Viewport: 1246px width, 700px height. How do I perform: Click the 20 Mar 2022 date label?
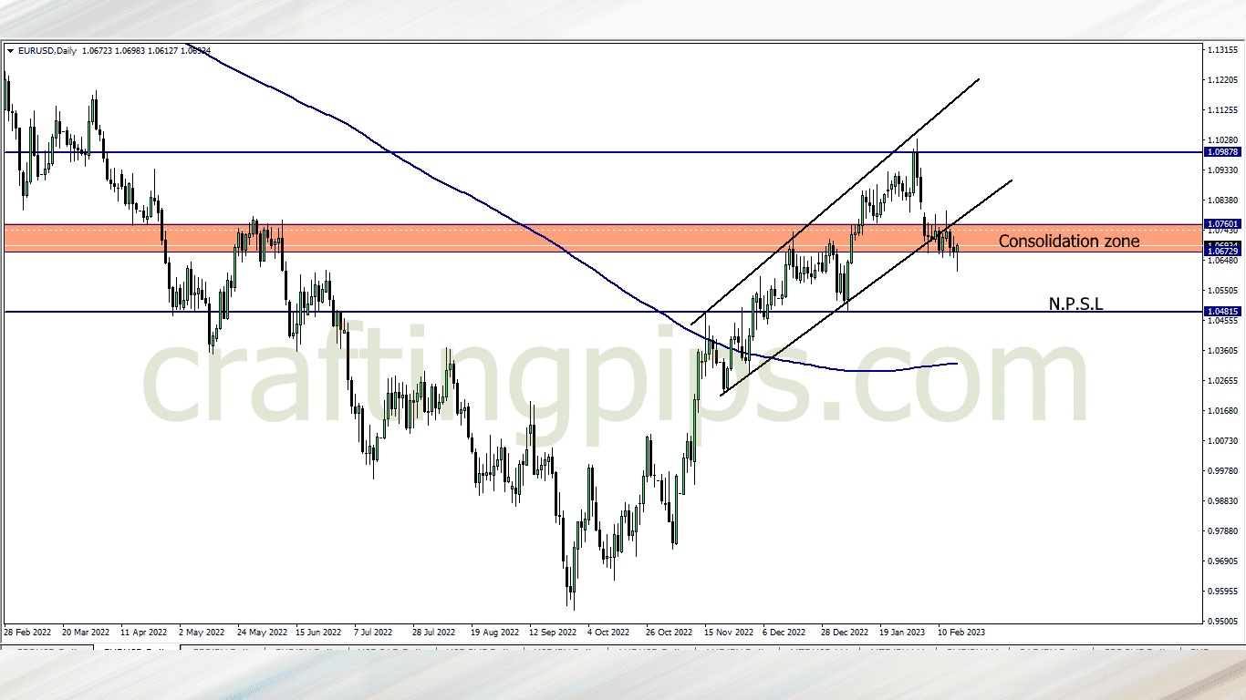click(87, 632)
